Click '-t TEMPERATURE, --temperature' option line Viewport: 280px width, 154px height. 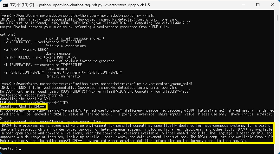43,65
